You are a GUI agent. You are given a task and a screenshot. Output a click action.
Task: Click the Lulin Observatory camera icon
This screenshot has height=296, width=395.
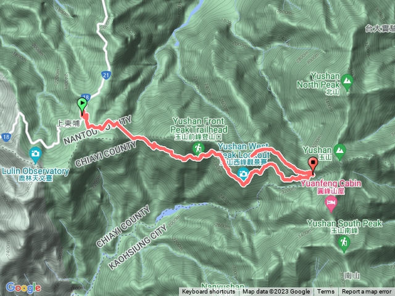tap(36, 155)
